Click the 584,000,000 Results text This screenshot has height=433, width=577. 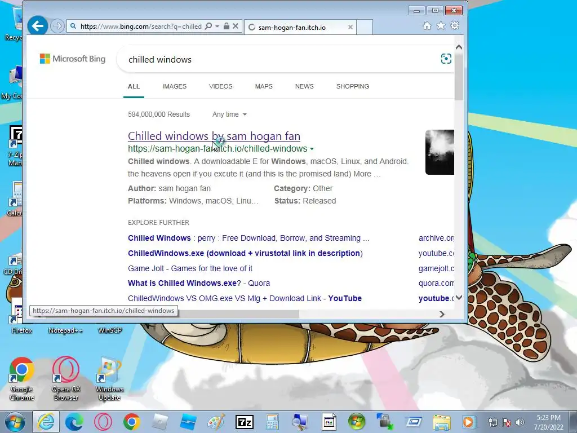(159, 114)
